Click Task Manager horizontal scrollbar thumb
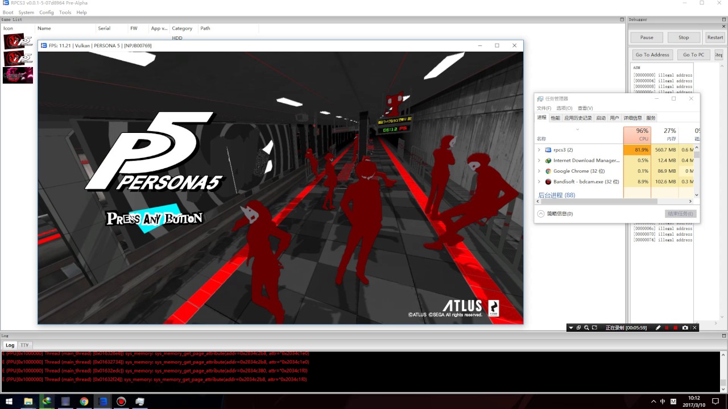The image size is (728, 409). click(599, 201)
